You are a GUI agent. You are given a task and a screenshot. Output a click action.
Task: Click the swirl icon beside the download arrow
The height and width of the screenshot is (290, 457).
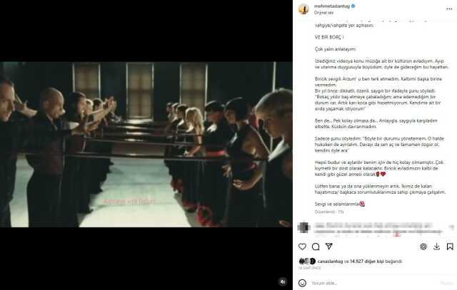tap(423, 247)
